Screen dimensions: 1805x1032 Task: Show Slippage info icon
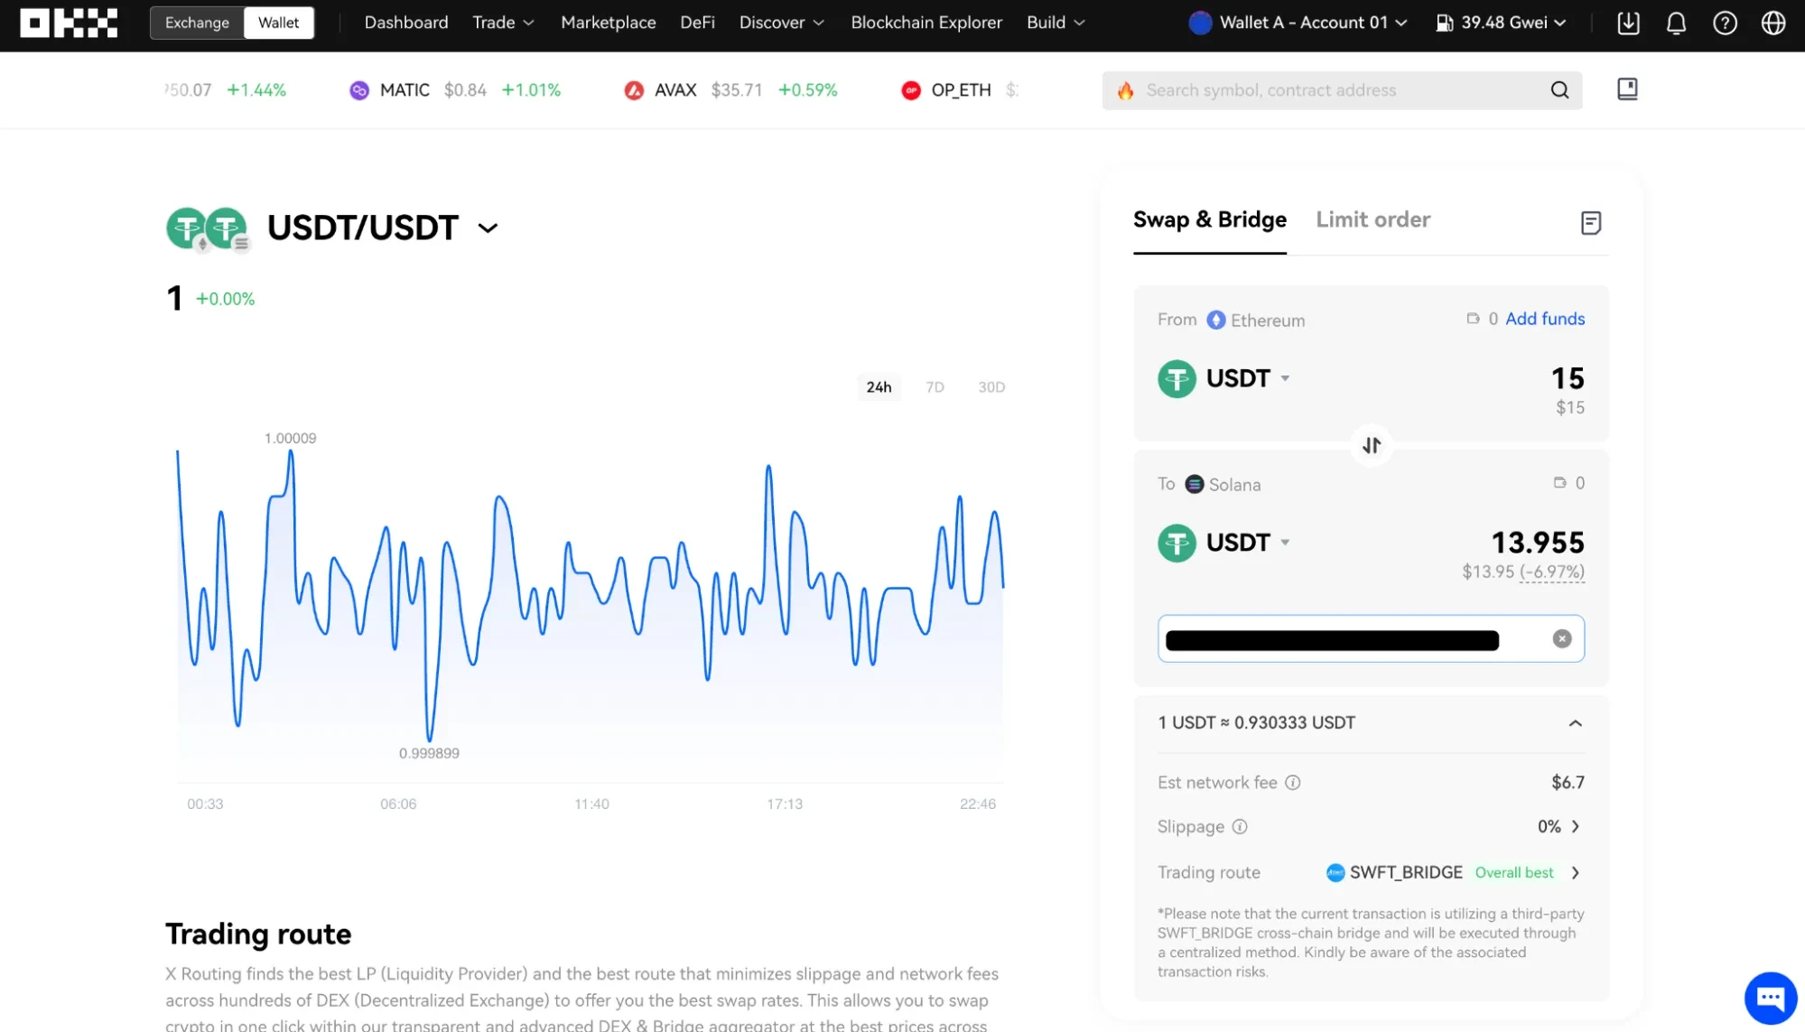pyautogui.click(x=1240, y=826)
